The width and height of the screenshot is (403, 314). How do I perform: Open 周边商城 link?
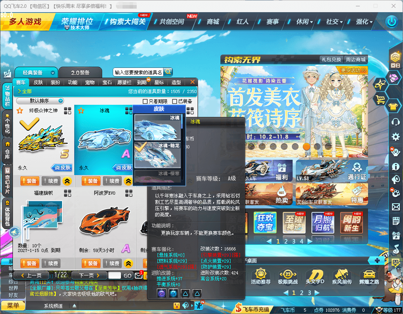point(356,59)
